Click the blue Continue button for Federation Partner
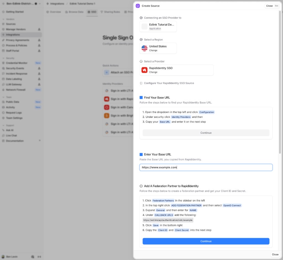The image size is (283, 260). (206, 241)
